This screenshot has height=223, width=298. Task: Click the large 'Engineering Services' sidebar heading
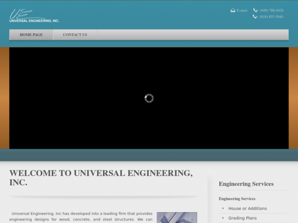tap(246, 184)
